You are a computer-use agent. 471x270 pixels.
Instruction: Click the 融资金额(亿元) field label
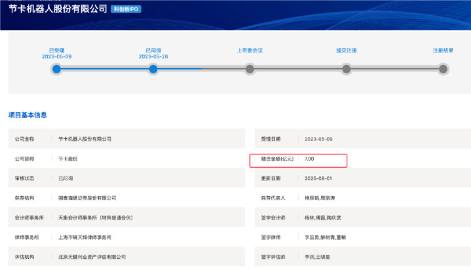click(277, 159)
